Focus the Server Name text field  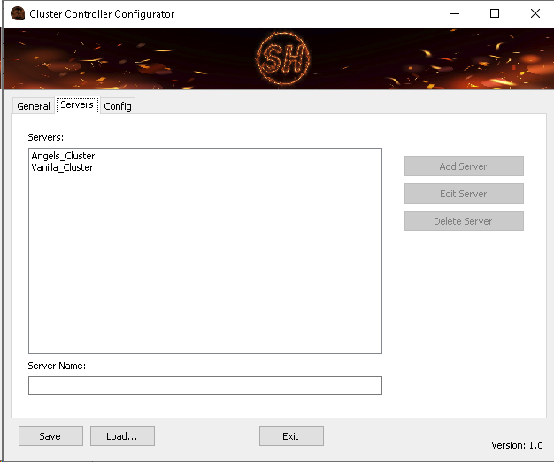(204, 385)
